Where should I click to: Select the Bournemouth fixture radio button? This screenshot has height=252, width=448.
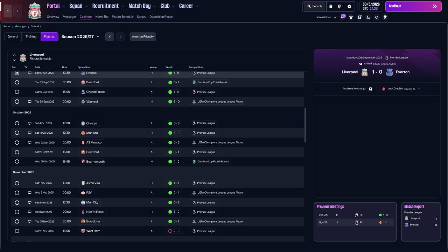pyautogui.click(x=17, y=162)
